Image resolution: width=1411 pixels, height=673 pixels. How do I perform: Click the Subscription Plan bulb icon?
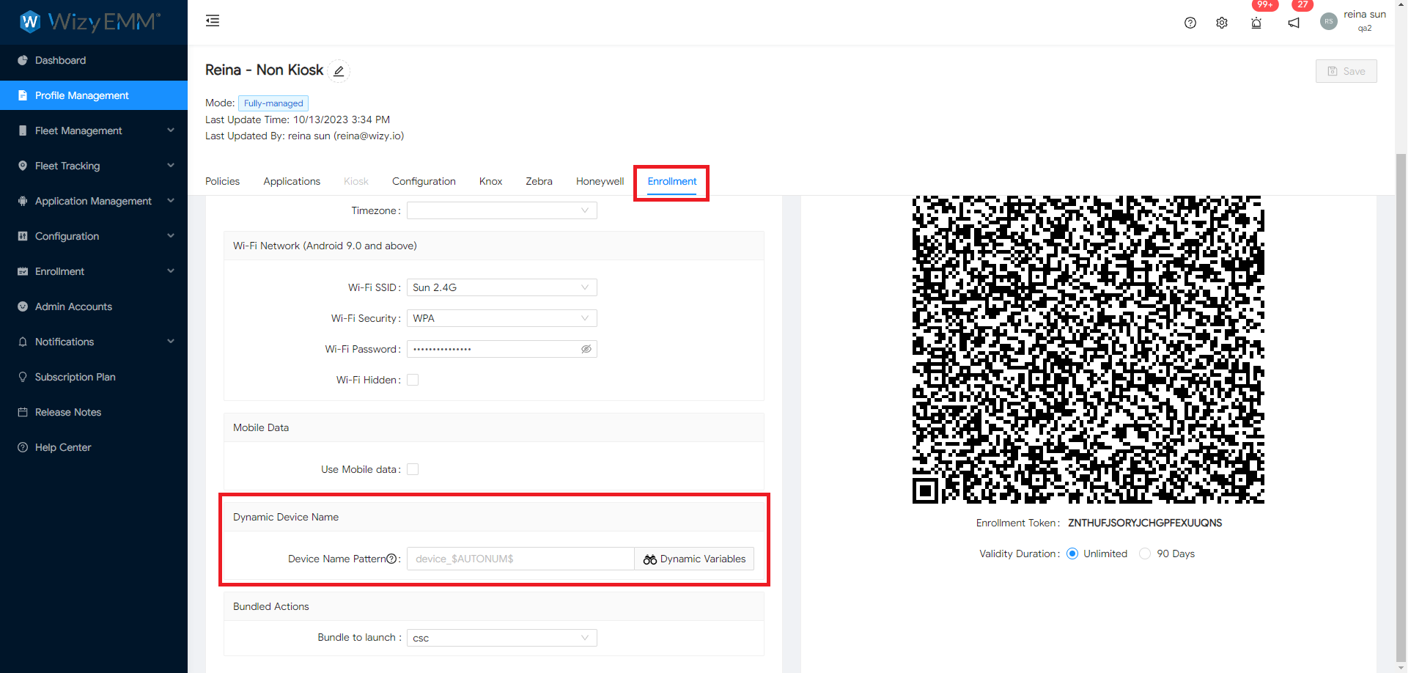click(23, 377)
